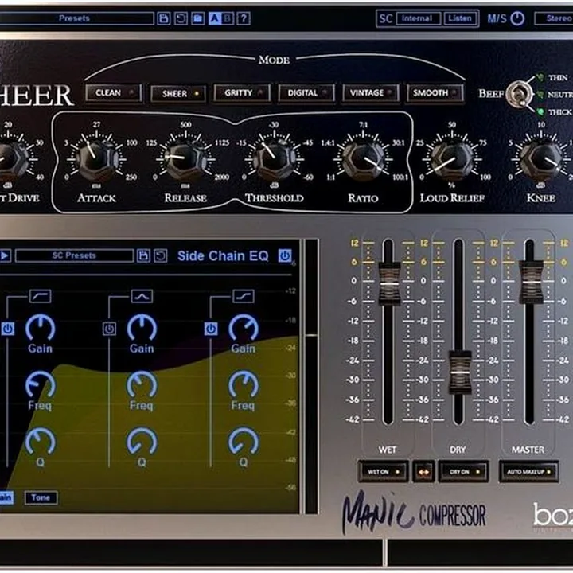573x573 pixels.
Task: Toggle the third EQ band power
Action: coord(211,329)
